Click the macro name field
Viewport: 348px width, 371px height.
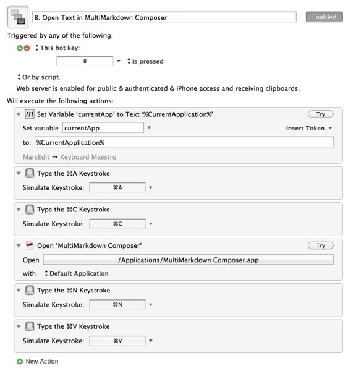click(x=164, y=17)
